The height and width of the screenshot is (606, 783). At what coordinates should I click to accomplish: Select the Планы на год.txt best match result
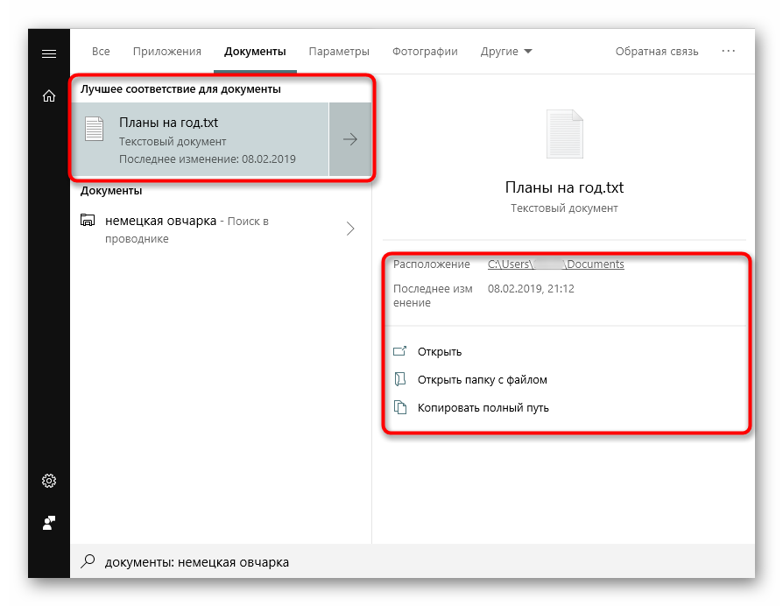coord(201,139)
